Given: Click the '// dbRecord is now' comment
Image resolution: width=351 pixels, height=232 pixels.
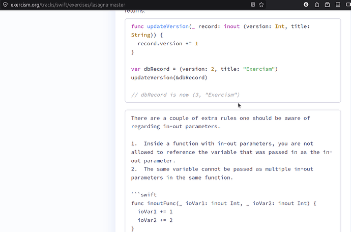Looking at the screenshot, I should click(185, 95).
